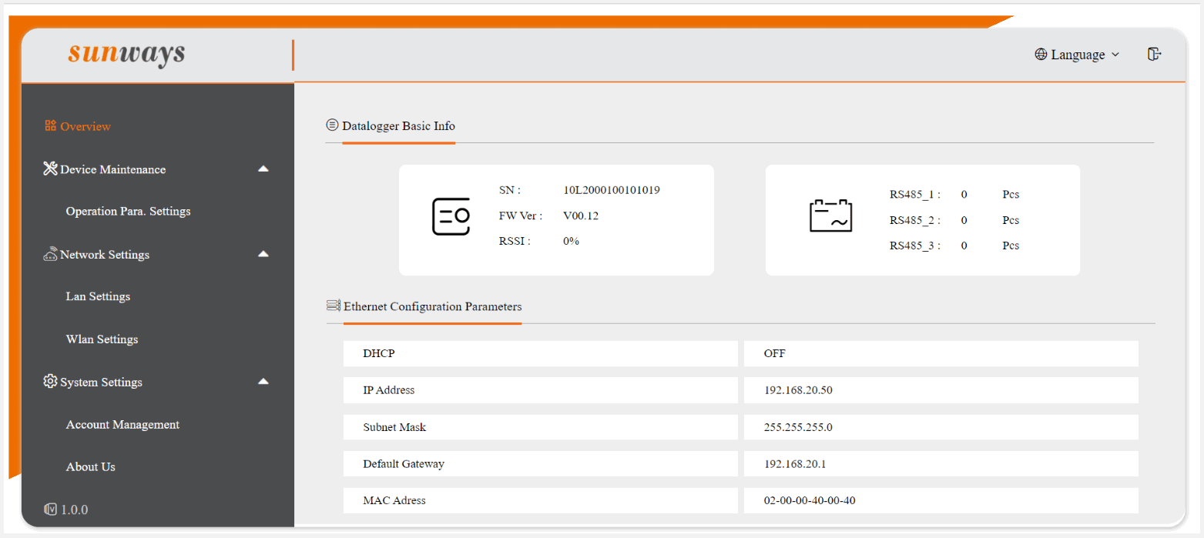Click the System Settings gear icon
Viewport: 1204px width, 538px height.
coord(51,381)
